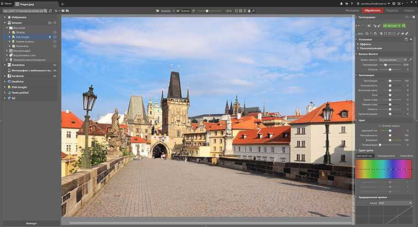Toggle the Превью preview mode

tap(183, 10)
